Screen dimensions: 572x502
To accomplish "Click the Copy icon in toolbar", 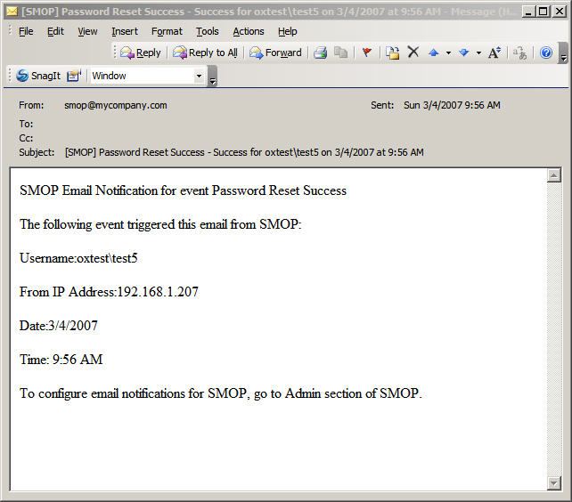I will click(340, 53).
